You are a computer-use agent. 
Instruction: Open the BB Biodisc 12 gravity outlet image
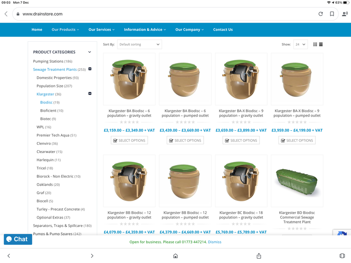pos(129,181)
